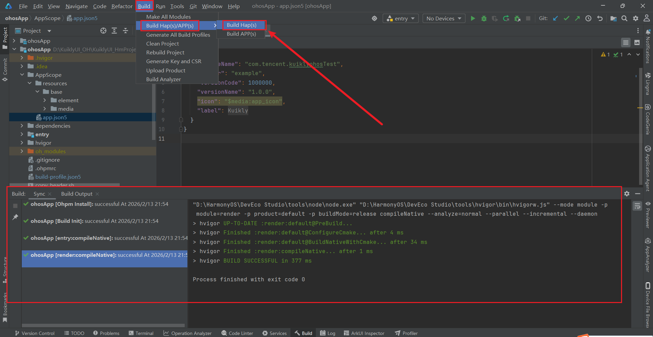653x337 pixels.
Task: Open the Commit side tool tab
Action: click(5, 70)
